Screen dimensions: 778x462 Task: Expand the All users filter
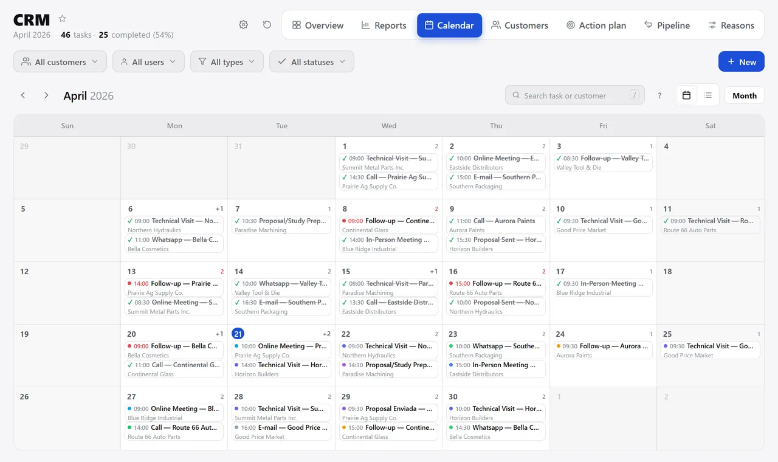click(x=149, y=61)
